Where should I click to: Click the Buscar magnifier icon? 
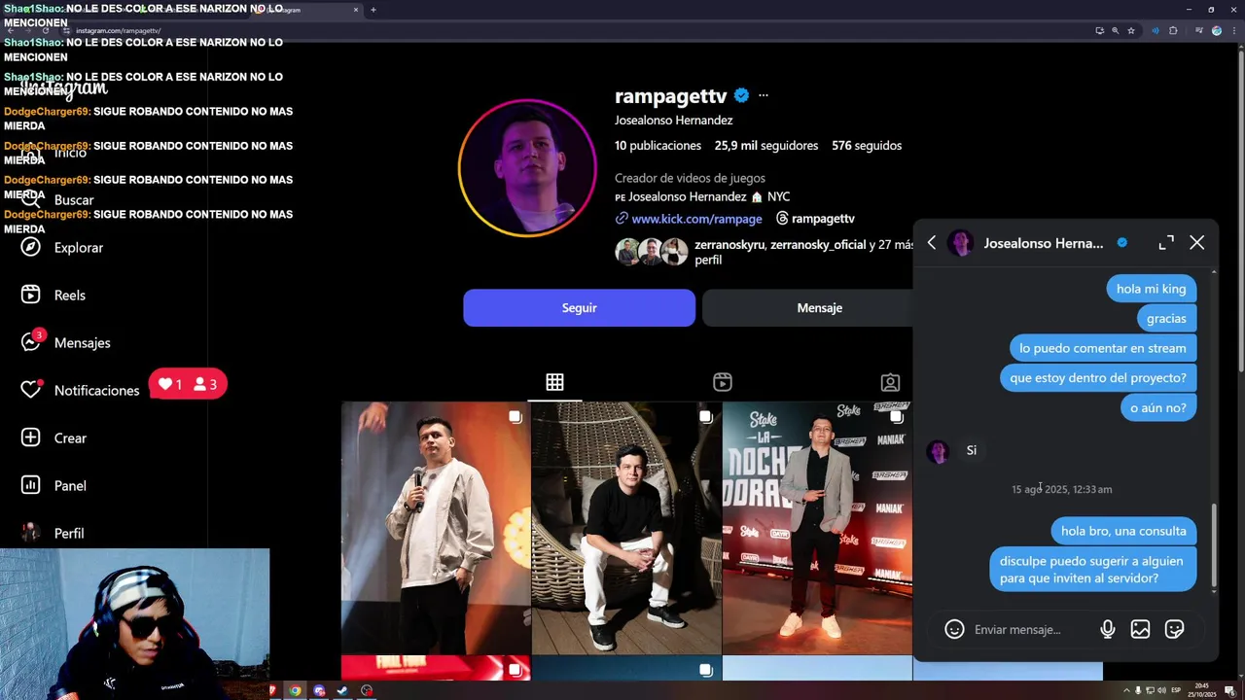[31, 199]
